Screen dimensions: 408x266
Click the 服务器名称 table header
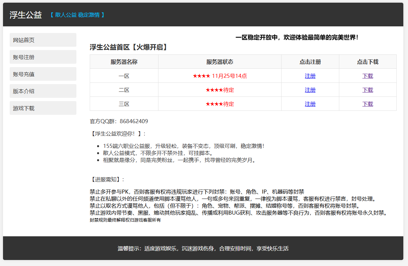tap(124, 62)
